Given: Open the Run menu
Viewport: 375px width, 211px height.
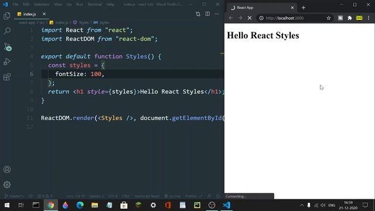Looking at the screenshot, I should pos(80,4).
